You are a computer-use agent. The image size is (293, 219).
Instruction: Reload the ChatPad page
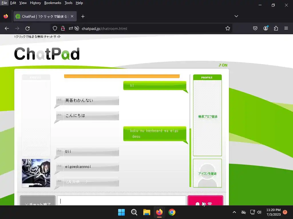[27, 29]
